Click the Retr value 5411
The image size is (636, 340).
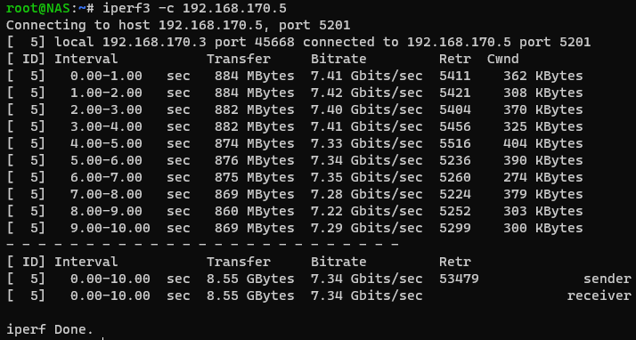coord(455,76)
